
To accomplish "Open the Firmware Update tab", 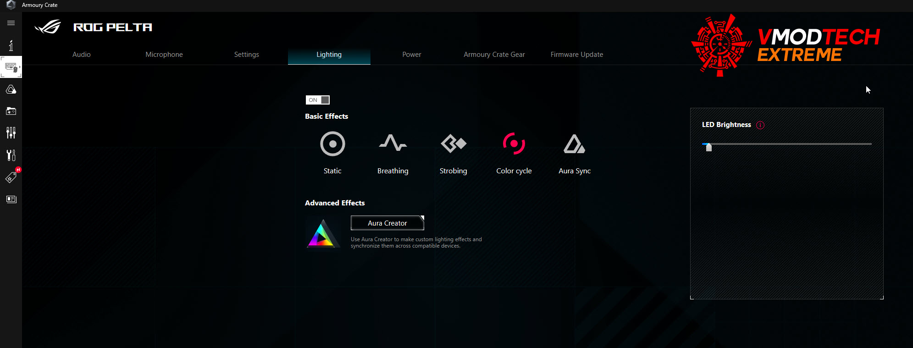I will tap(577, 55).
